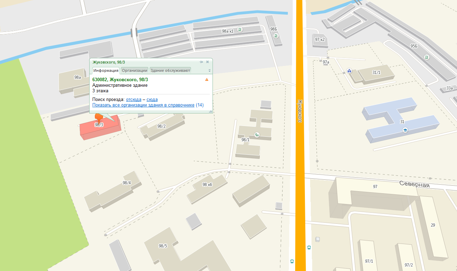The width and height of the screenshot is (457, 271).
Task: Click the orange map pin on 98/3
Action: coord(99,118)
